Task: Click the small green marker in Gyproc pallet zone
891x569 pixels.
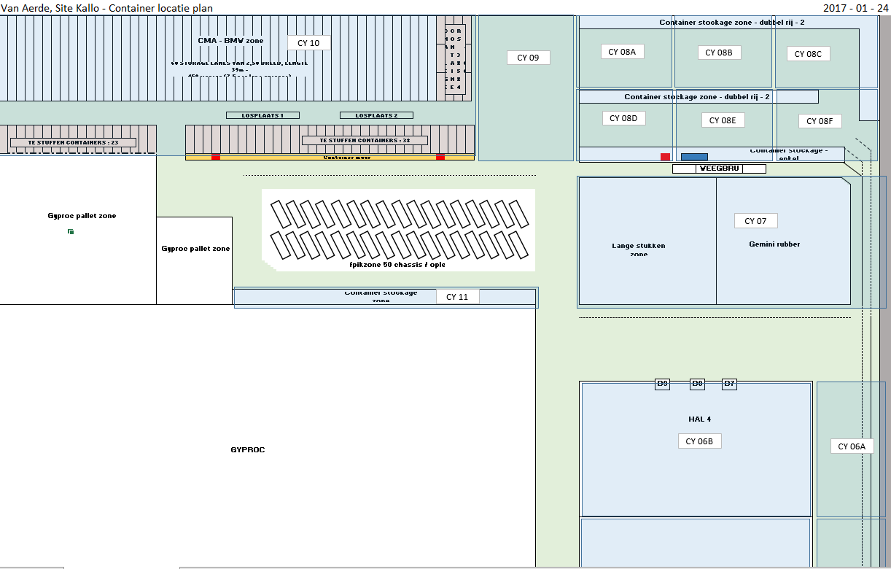Action: (70, 231)
